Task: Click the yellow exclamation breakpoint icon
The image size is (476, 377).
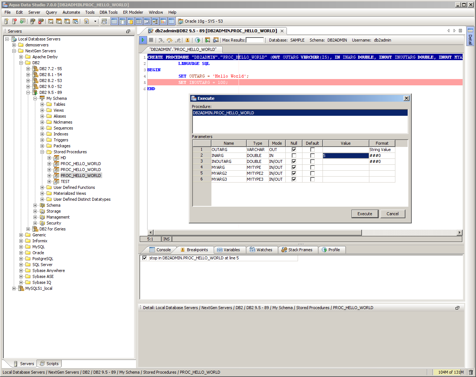Action: click(187, 40)
